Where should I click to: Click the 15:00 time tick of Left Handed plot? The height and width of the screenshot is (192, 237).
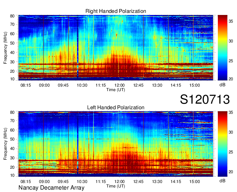pos(195,182)
